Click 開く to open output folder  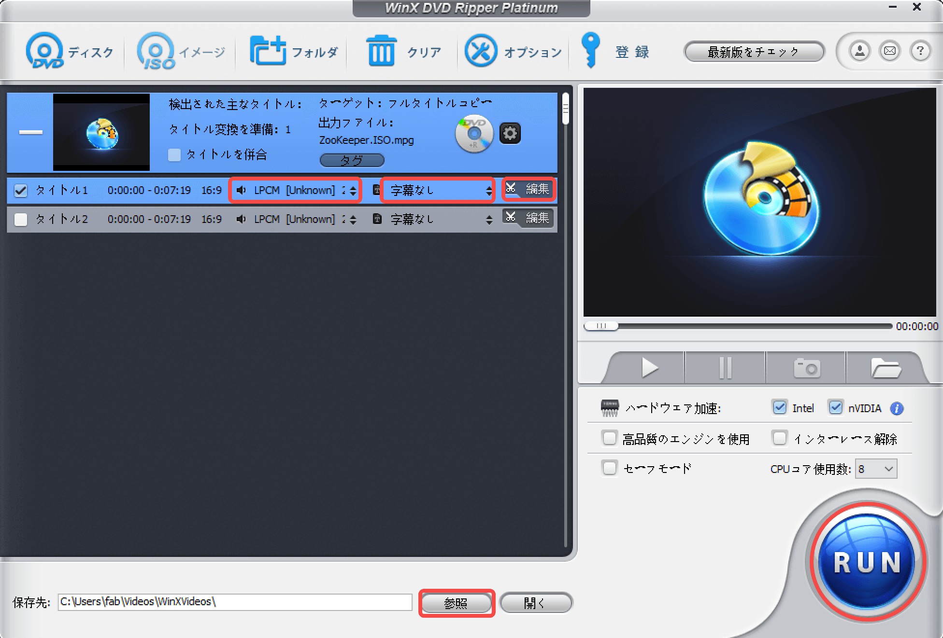pos(536,603)
